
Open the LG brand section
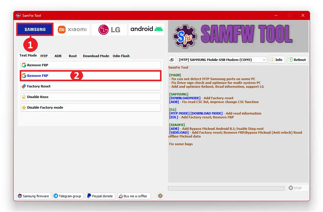pos(109,29)
